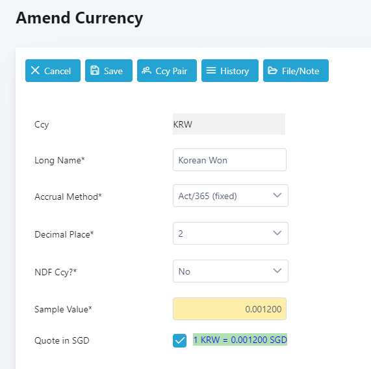Click the green 1 KRW = 0.001200 SGD text

pyautogui.click(x=240, y=340)
